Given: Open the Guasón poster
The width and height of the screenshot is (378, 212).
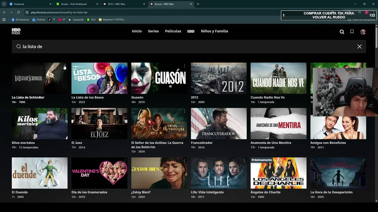Looking at the screenshot, I should (159, 78).
